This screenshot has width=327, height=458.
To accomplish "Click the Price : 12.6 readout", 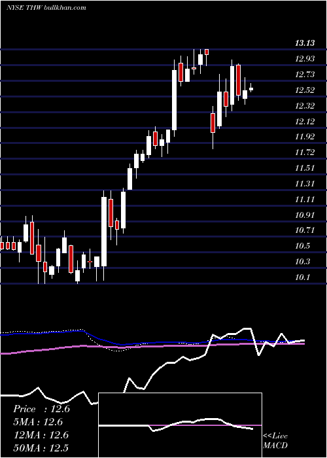I will click(x=42, y=409).
